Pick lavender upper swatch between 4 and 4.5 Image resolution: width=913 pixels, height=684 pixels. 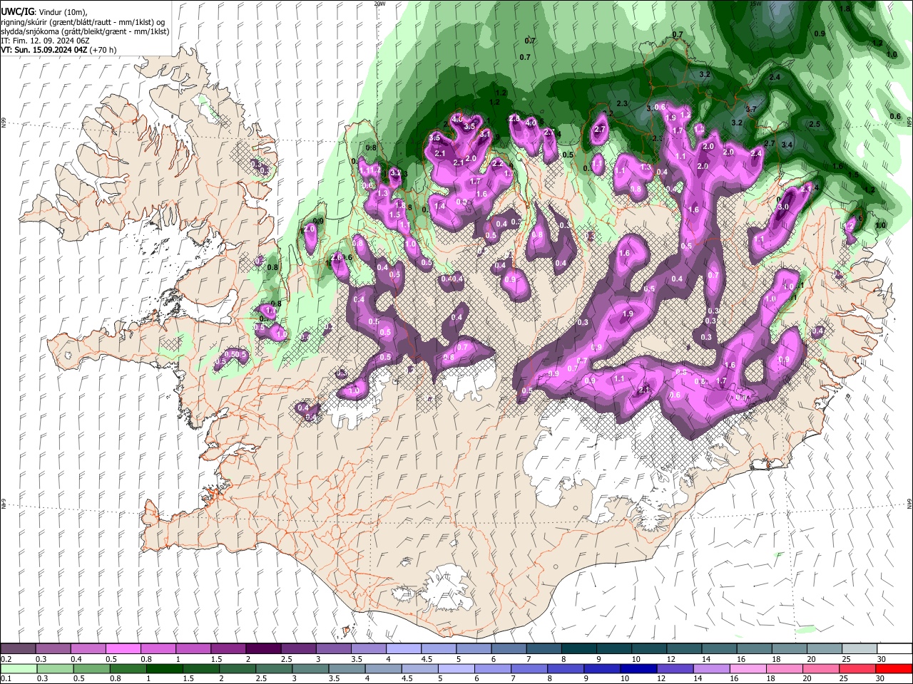(404, 648)
